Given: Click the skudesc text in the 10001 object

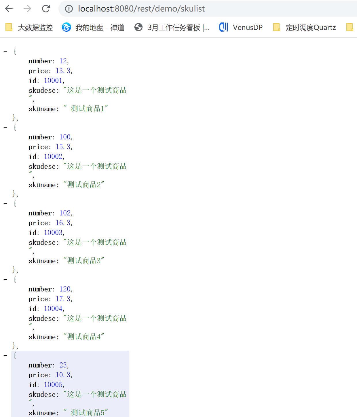Looking at the screenshot, I should pos(95,90).
